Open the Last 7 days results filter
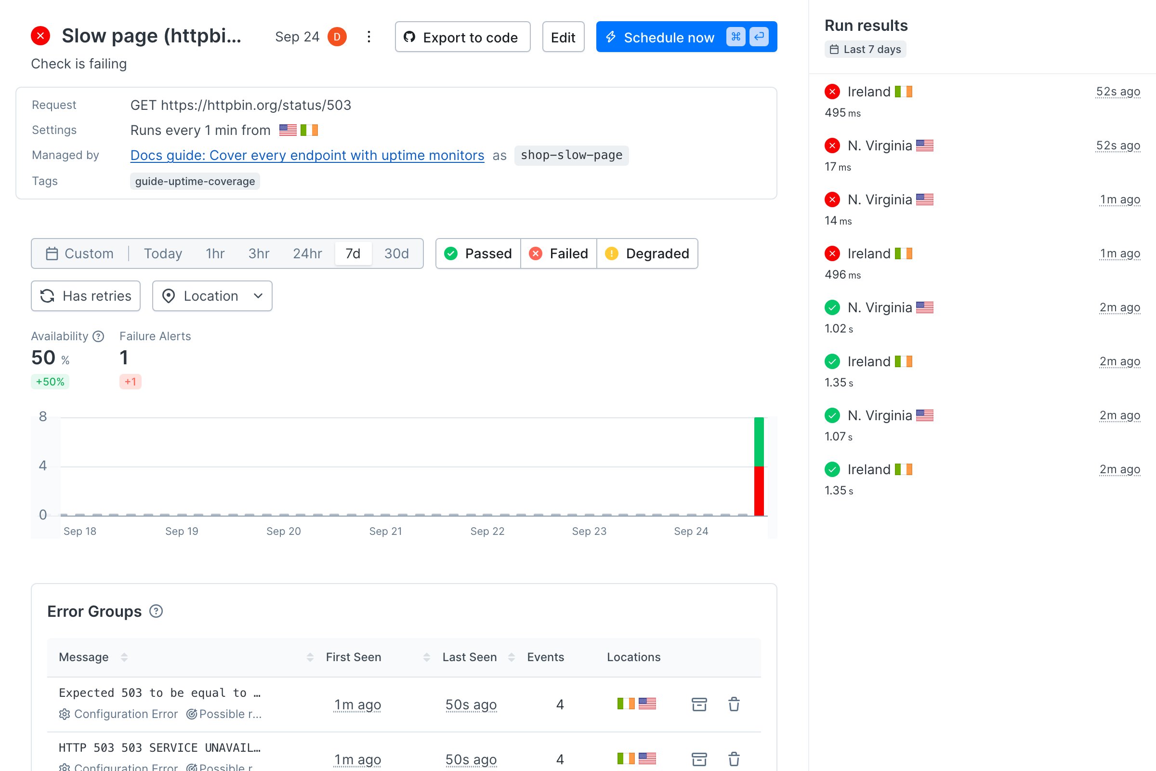Screen dimensions: 1156x771 pos(865,49)
